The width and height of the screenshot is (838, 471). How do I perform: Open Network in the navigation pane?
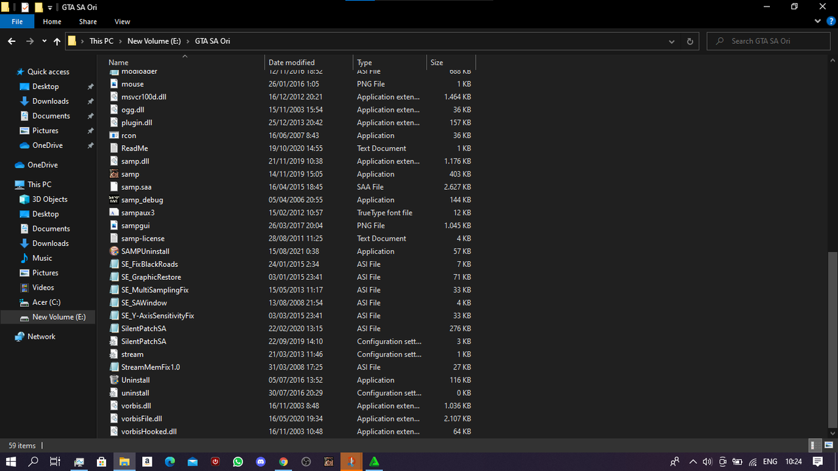(x=41, y=337)
